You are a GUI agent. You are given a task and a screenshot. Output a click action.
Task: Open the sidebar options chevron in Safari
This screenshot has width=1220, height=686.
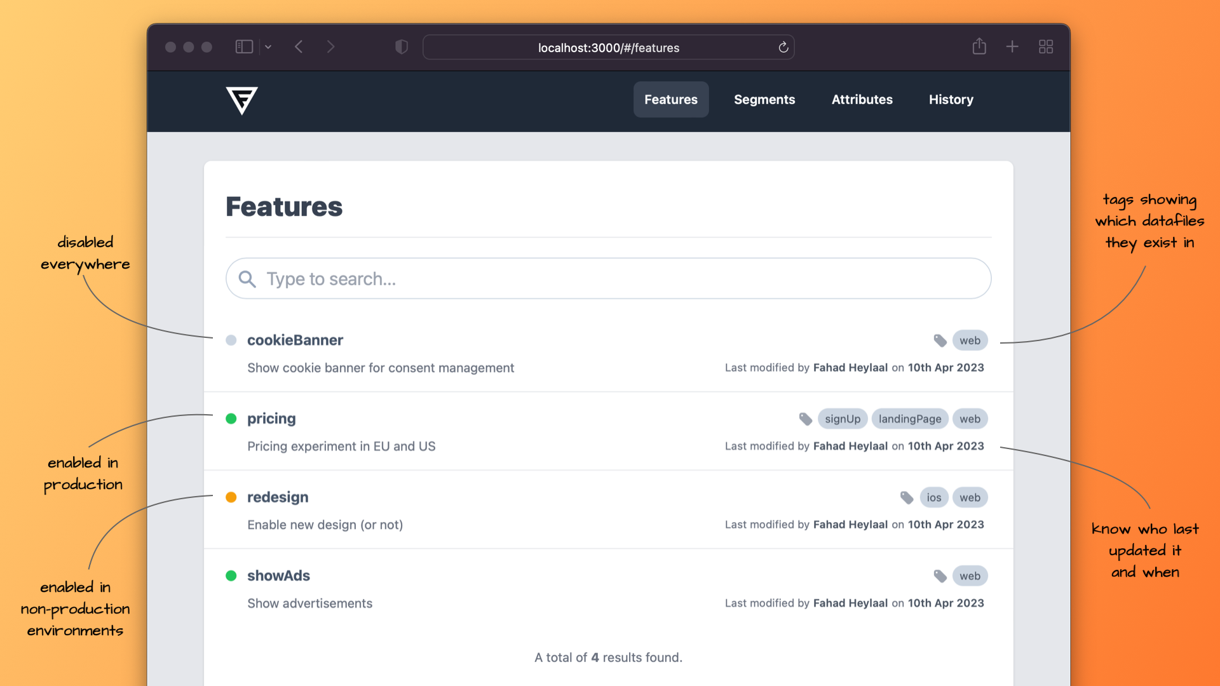pos(268,46)
